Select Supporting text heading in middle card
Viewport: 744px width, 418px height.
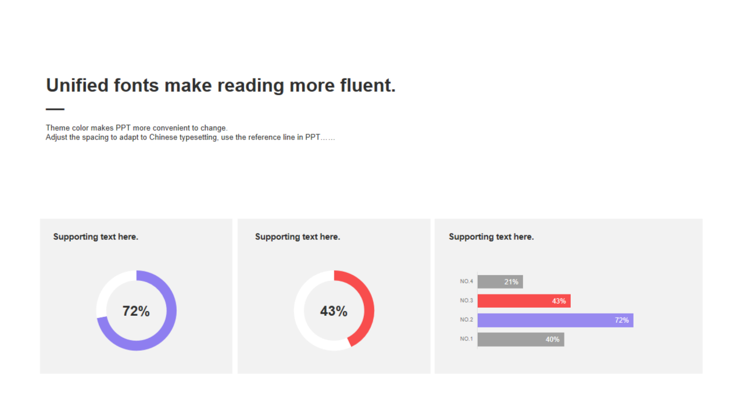pyautogui.click(x=298, y=237)
